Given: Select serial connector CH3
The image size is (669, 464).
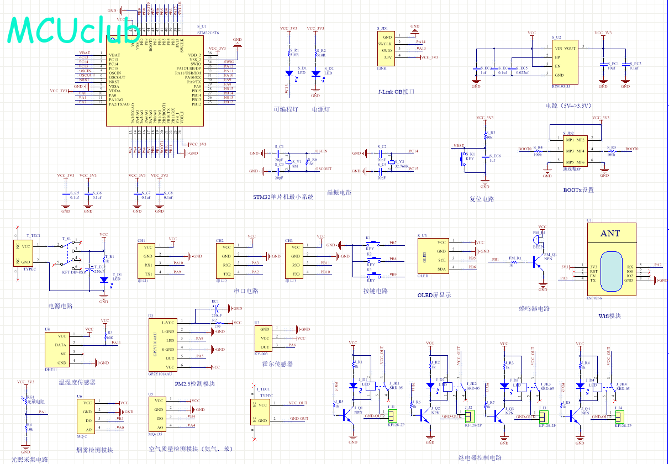Looking at the screenshot, I should pos(294,260).
